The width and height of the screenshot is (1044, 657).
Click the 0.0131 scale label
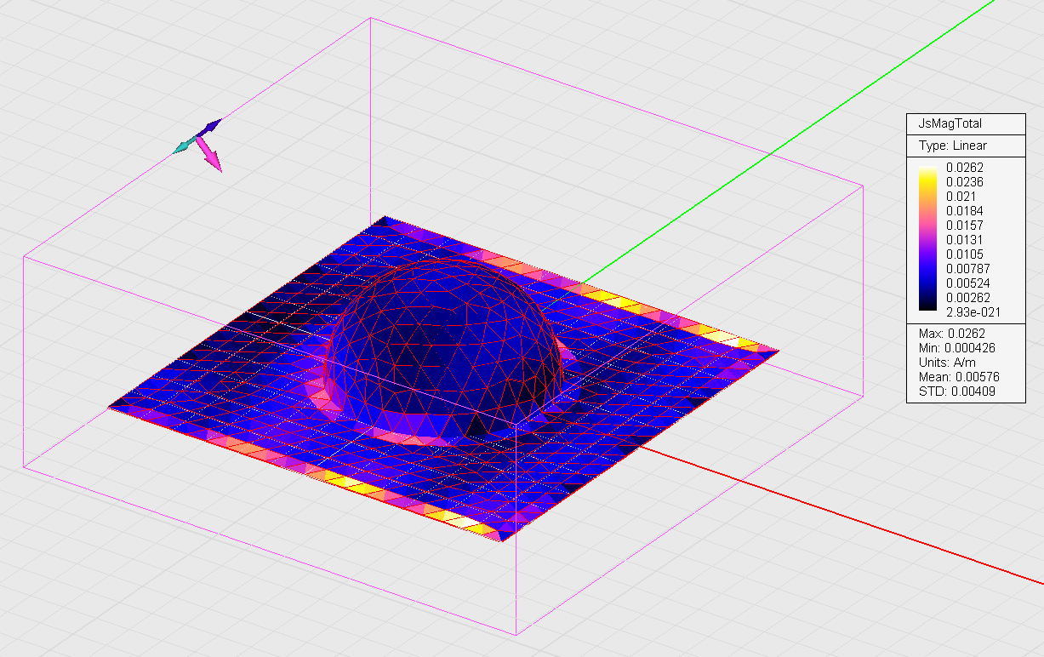pyautogui.click(x=965, y=240)
